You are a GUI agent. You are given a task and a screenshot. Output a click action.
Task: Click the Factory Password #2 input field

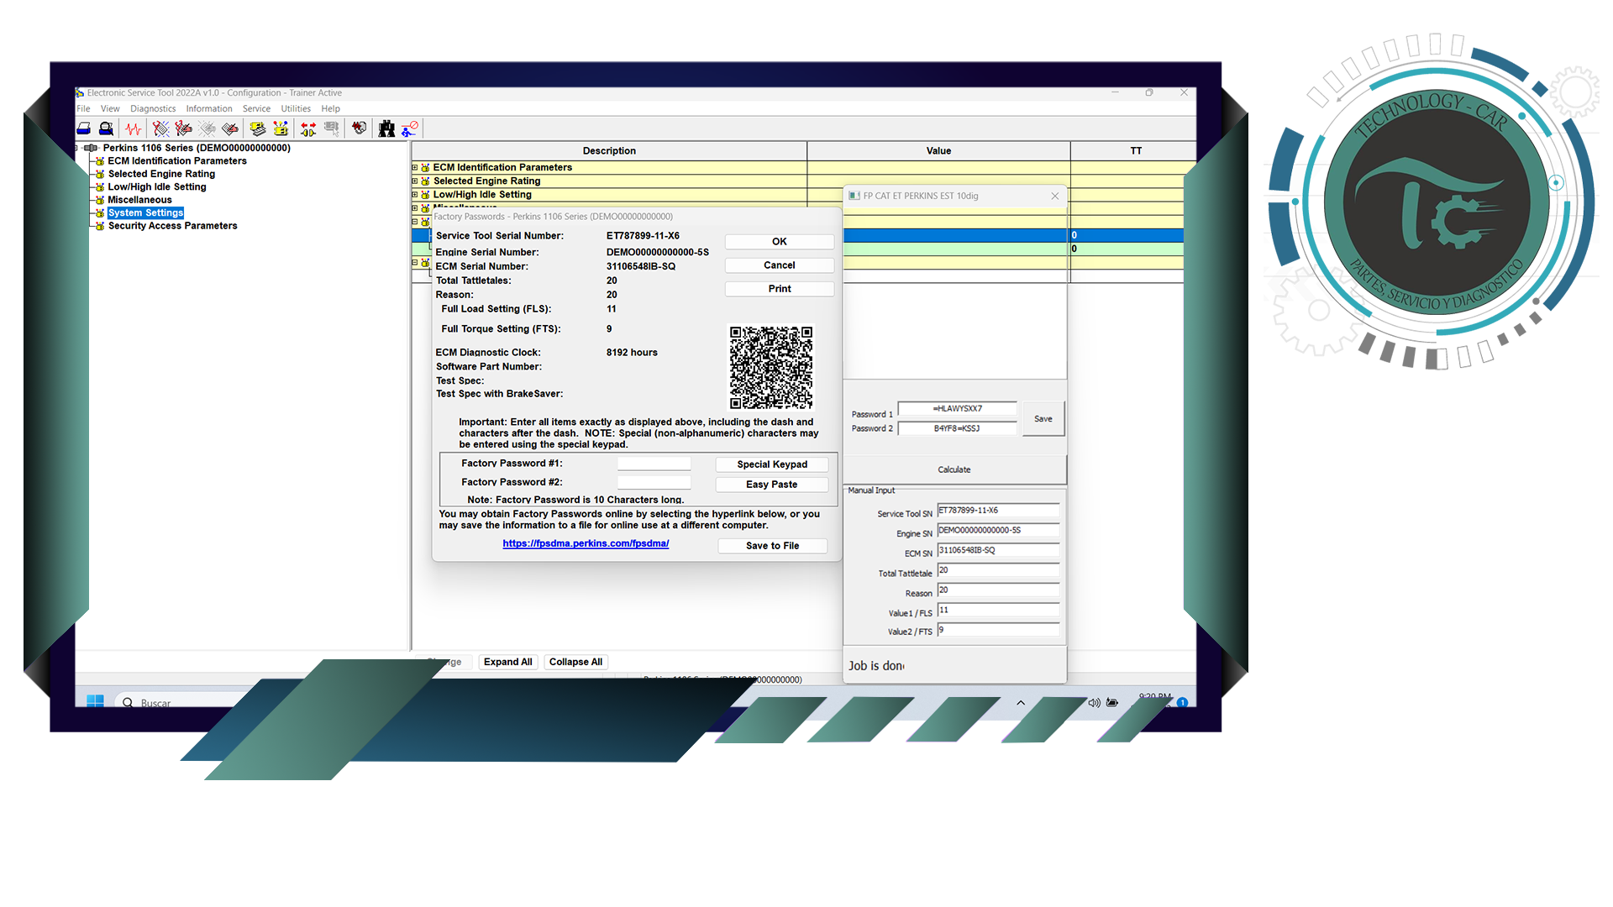click(x=654, y=482)
